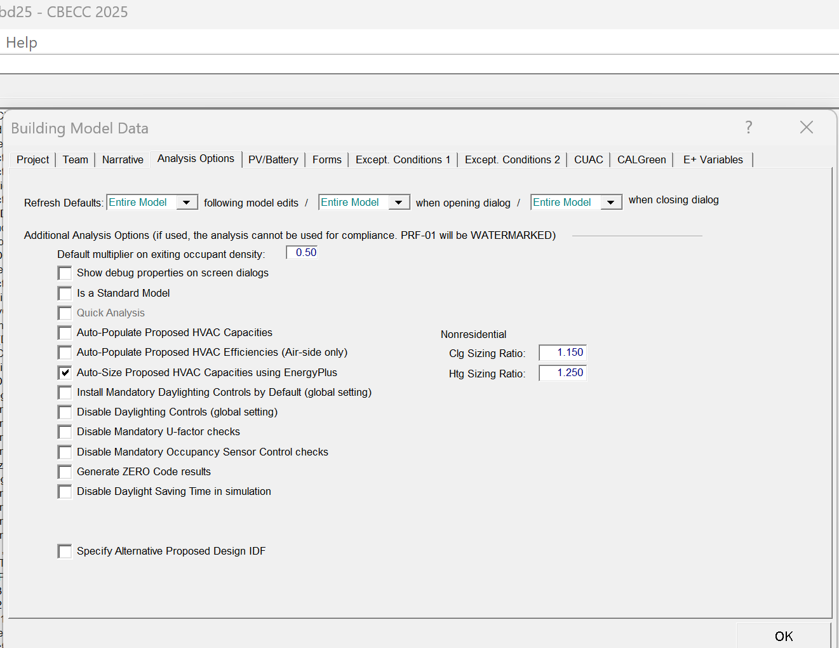Check the Is a Standard Model box

pos(65,294)
